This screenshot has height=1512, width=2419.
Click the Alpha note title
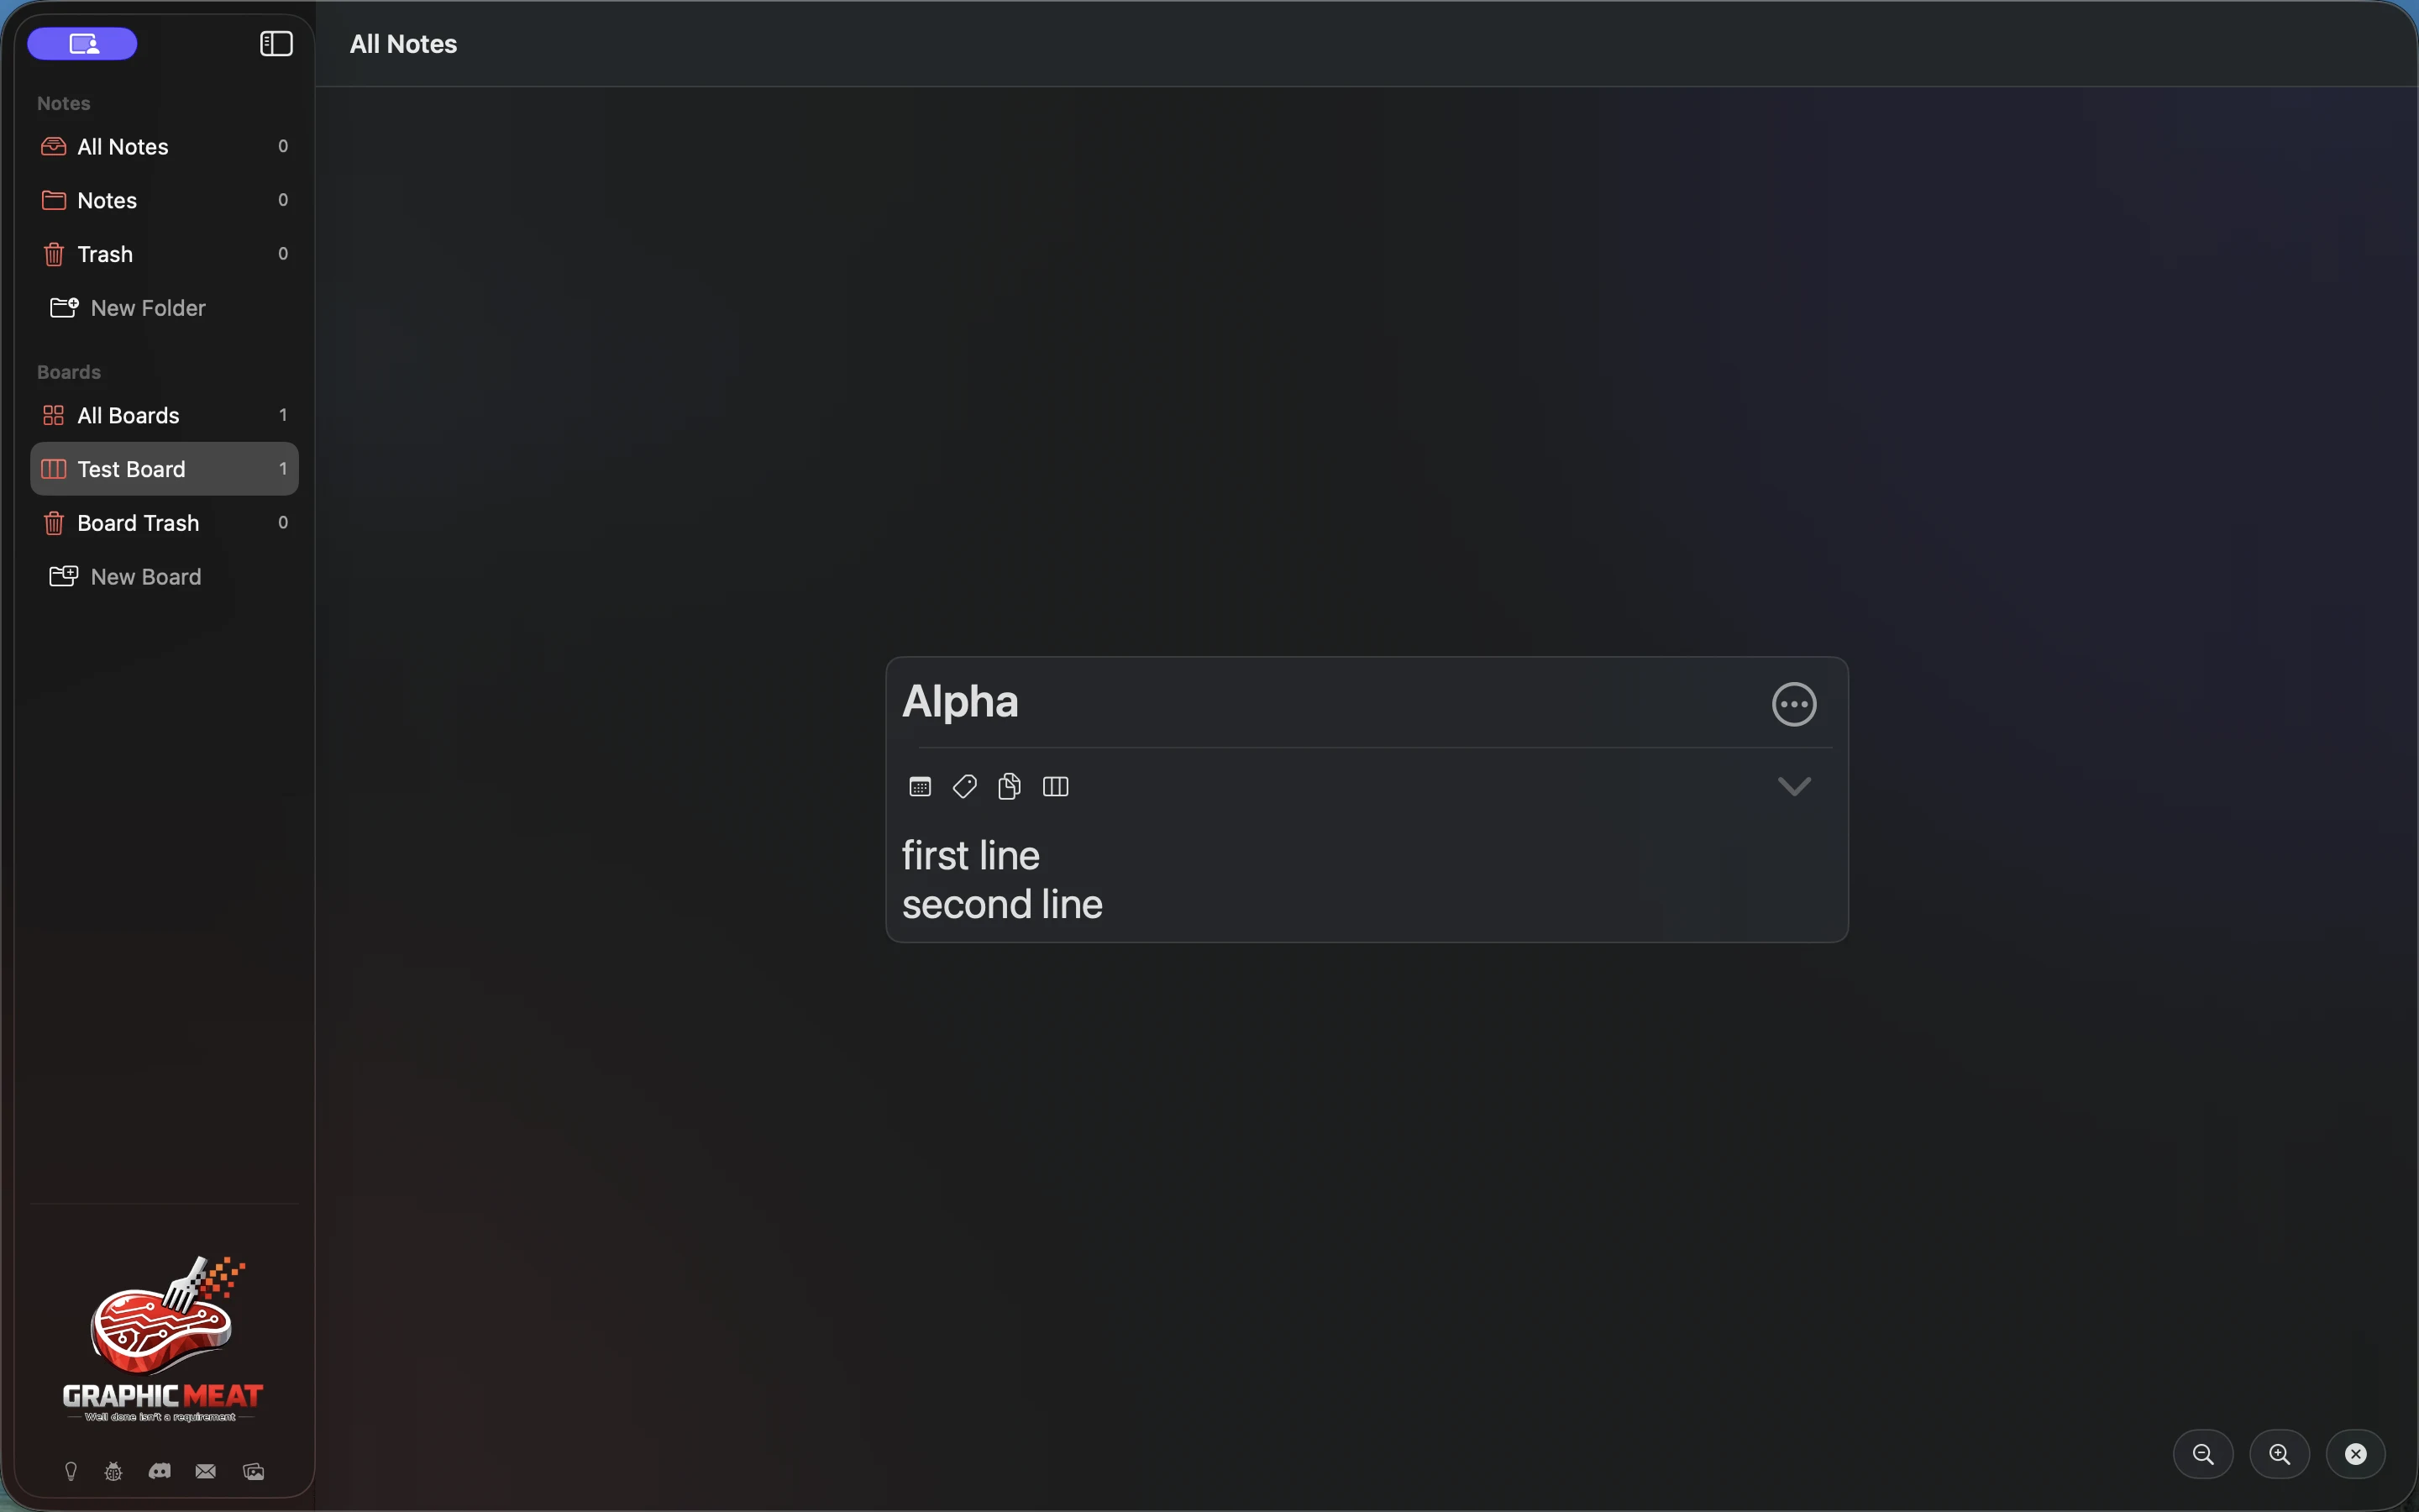961,701
